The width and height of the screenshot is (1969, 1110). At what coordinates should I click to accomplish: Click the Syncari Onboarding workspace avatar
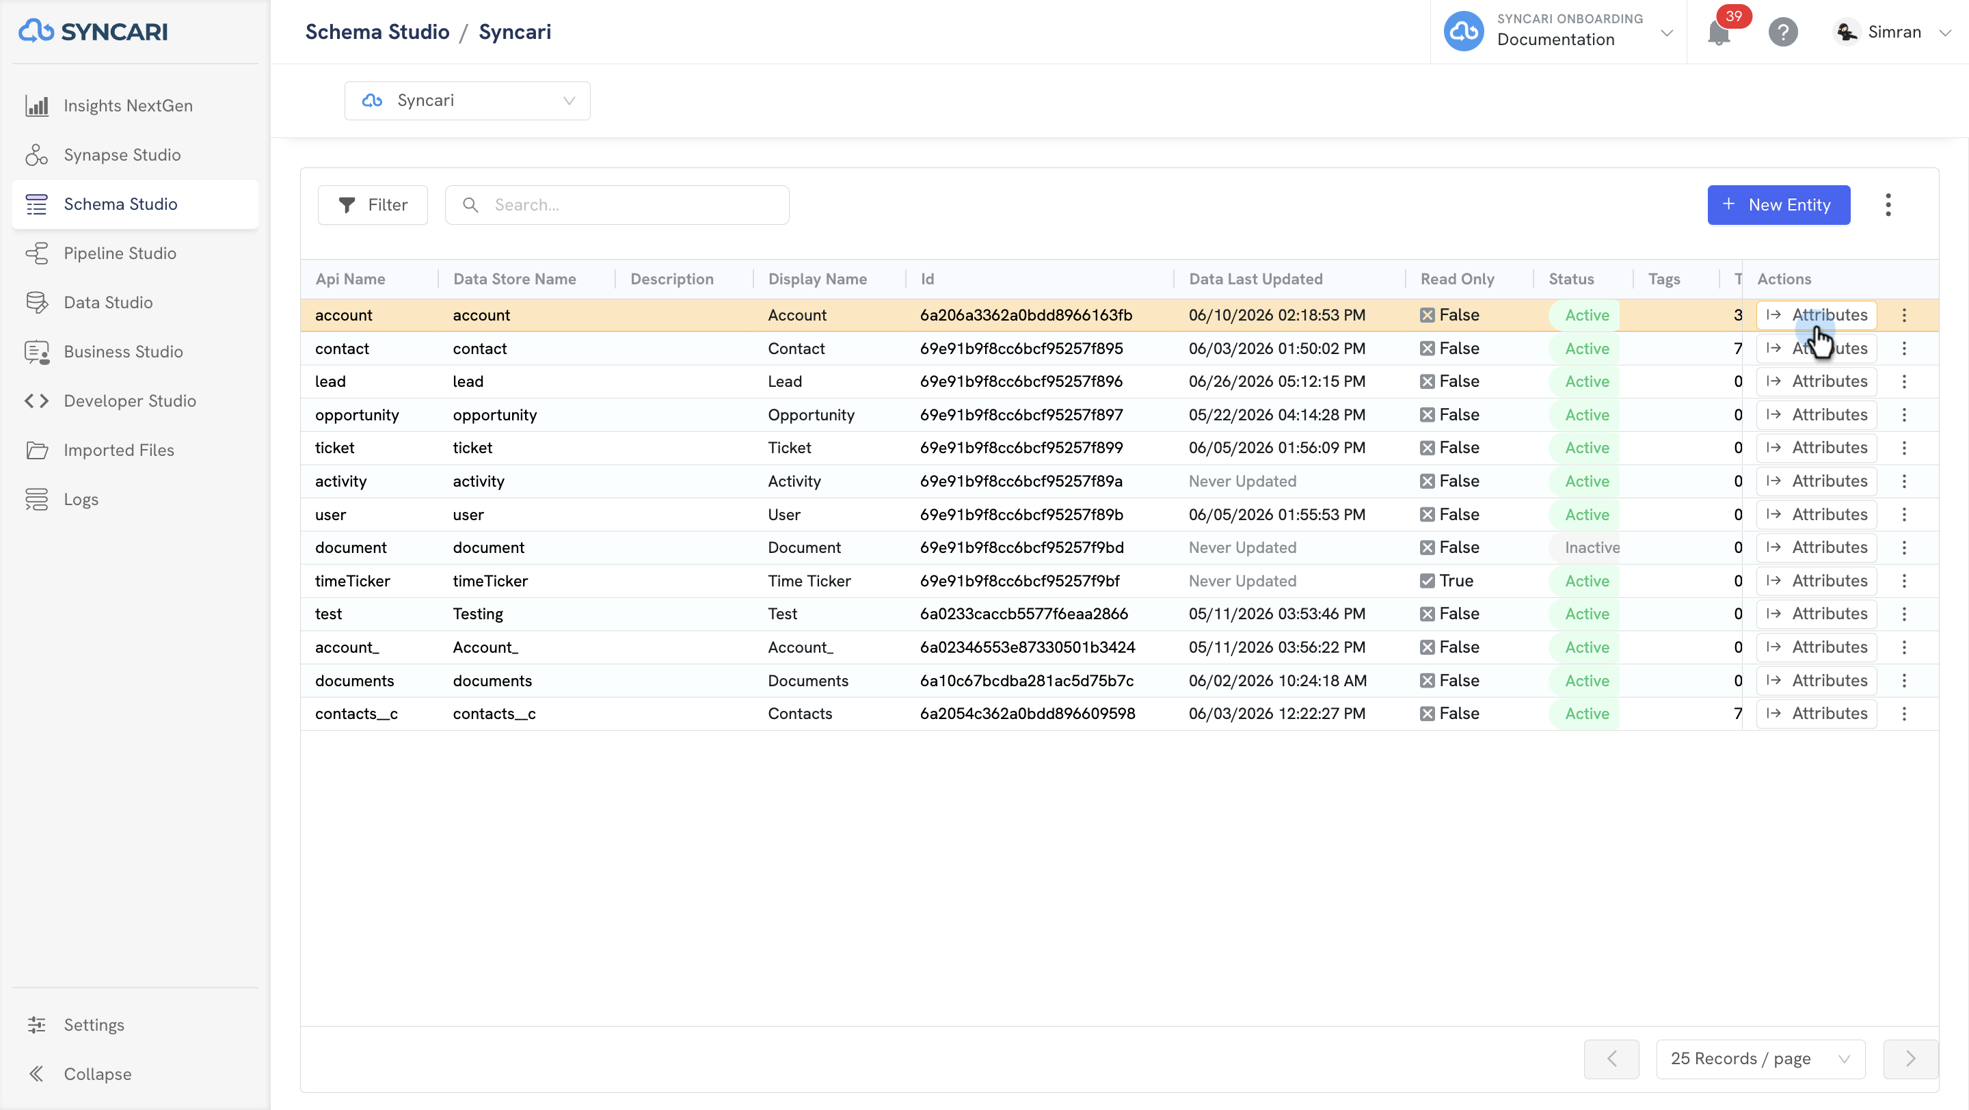[x=1464, y=31]
